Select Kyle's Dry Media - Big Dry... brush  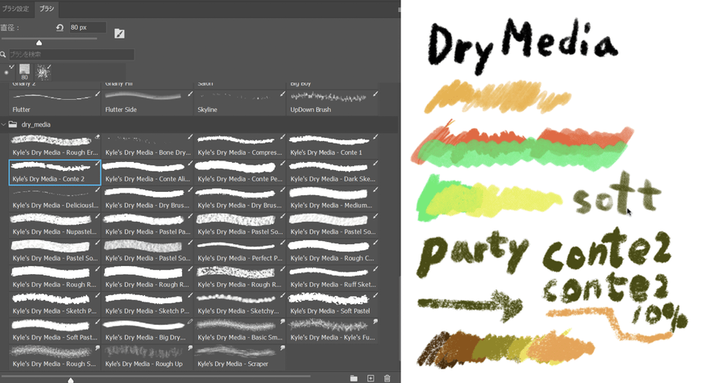click(x=147, y=331)
